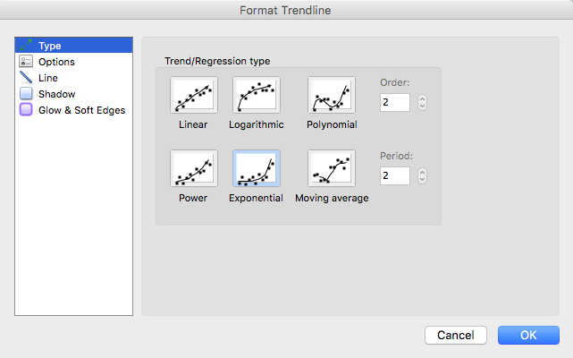Select the Linear trendline type icon

tap(194, 95)
